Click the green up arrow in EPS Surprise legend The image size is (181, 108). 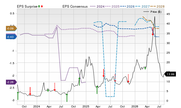click(x=39, y=6)
